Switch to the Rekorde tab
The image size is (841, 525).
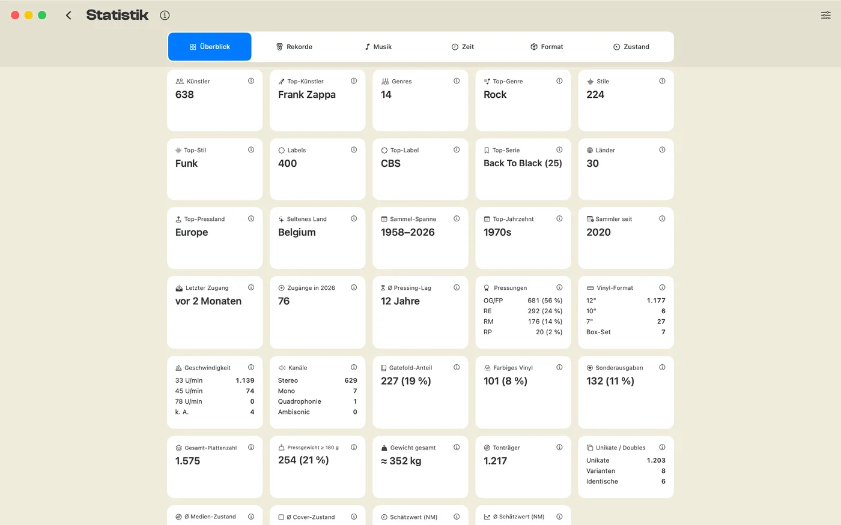tap(294, 47)
